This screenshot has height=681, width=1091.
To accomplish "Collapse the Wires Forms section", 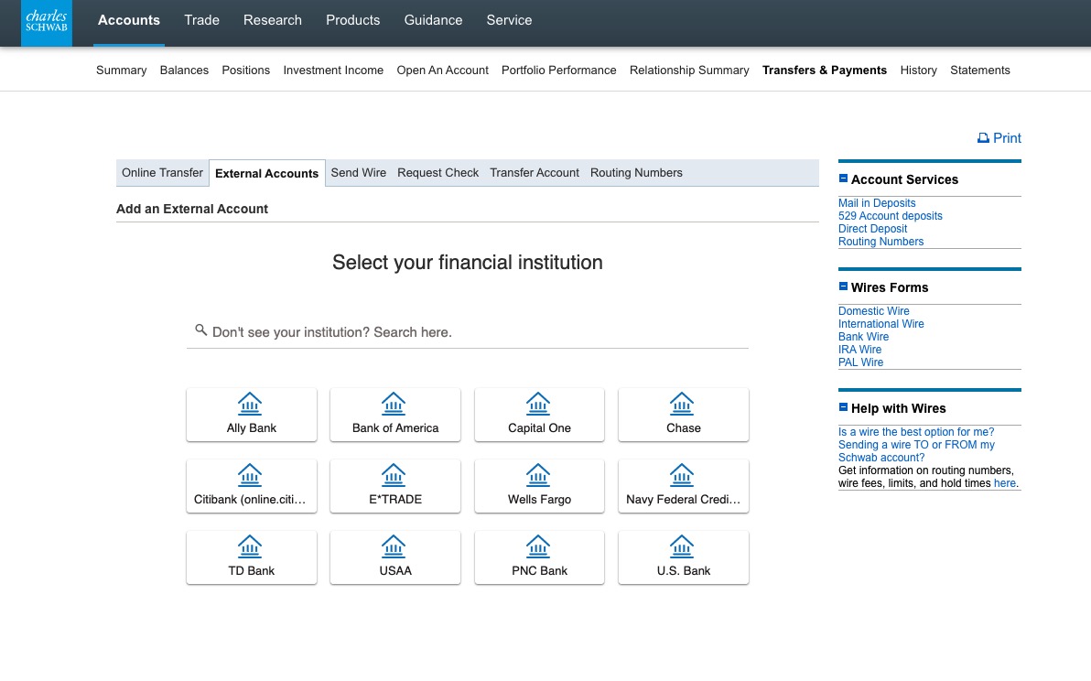I will [x=843, y=287].
